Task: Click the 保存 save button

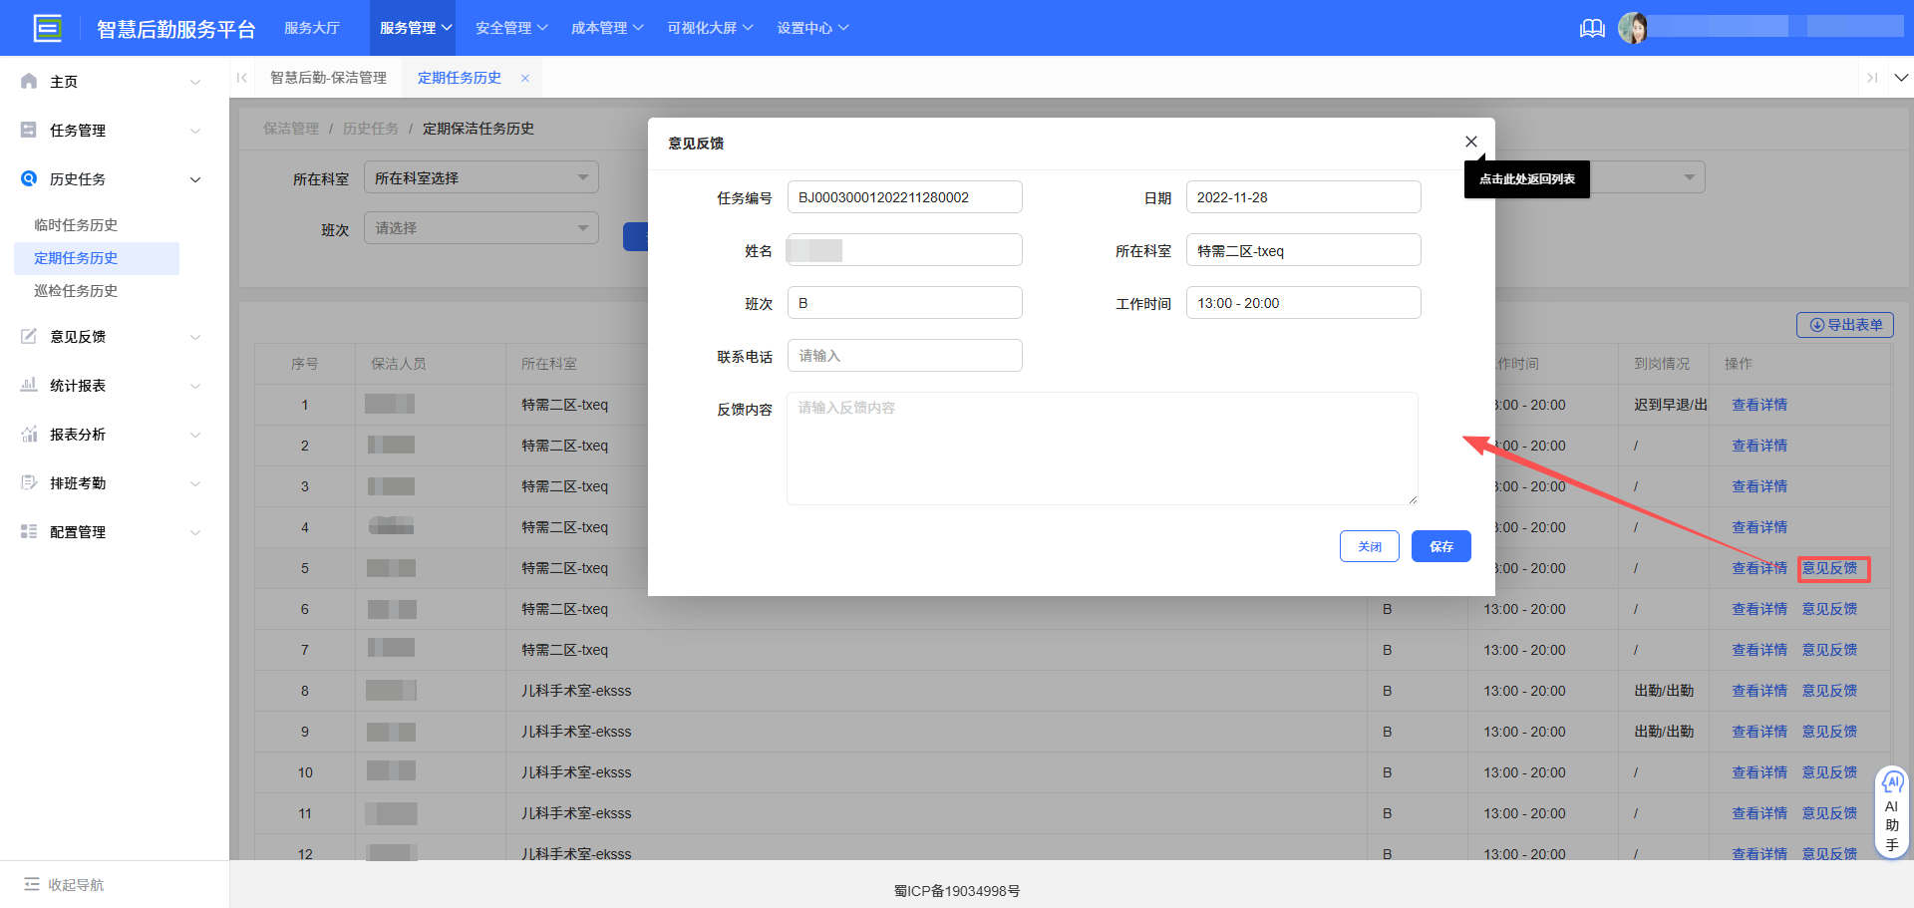Action: [1440, 546]
